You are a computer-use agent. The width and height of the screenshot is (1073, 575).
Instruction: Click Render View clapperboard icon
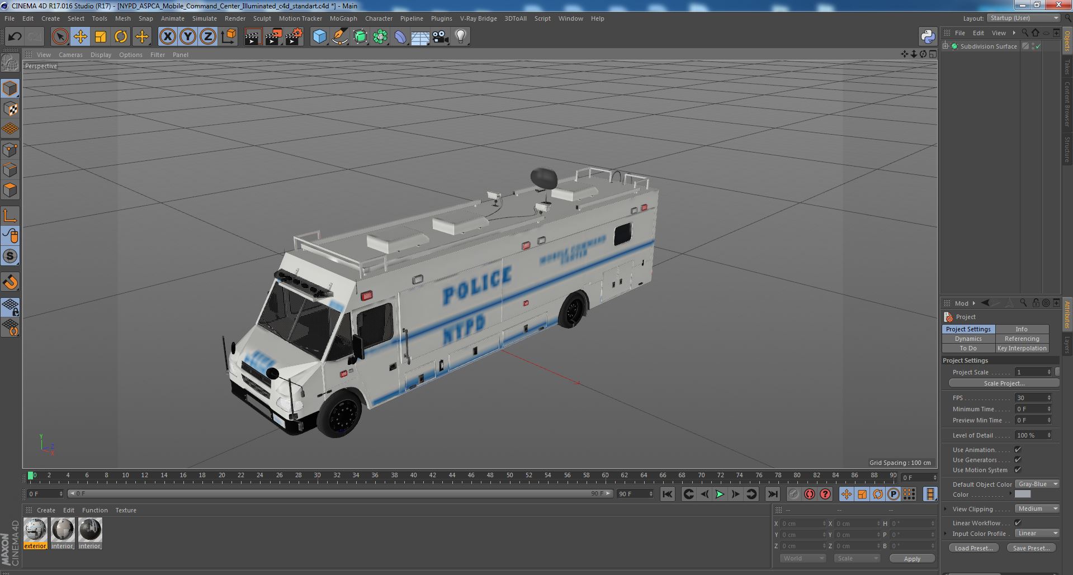pos(253,37)
